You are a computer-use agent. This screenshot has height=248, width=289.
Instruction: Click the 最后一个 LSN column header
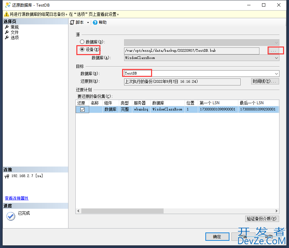pos(258,103)
